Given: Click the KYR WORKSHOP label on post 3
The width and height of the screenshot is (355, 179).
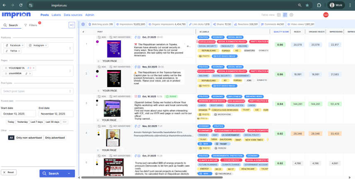Looking at the screenshot, I should [x=236, y=101].
